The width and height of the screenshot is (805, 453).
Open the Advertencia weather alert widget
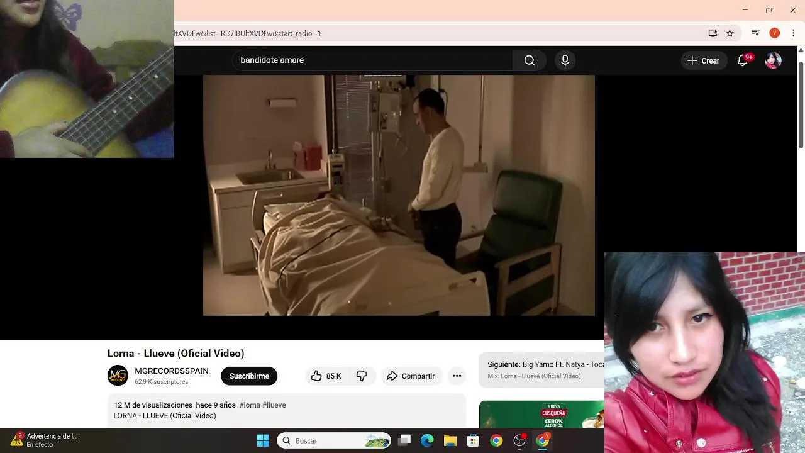44,440
